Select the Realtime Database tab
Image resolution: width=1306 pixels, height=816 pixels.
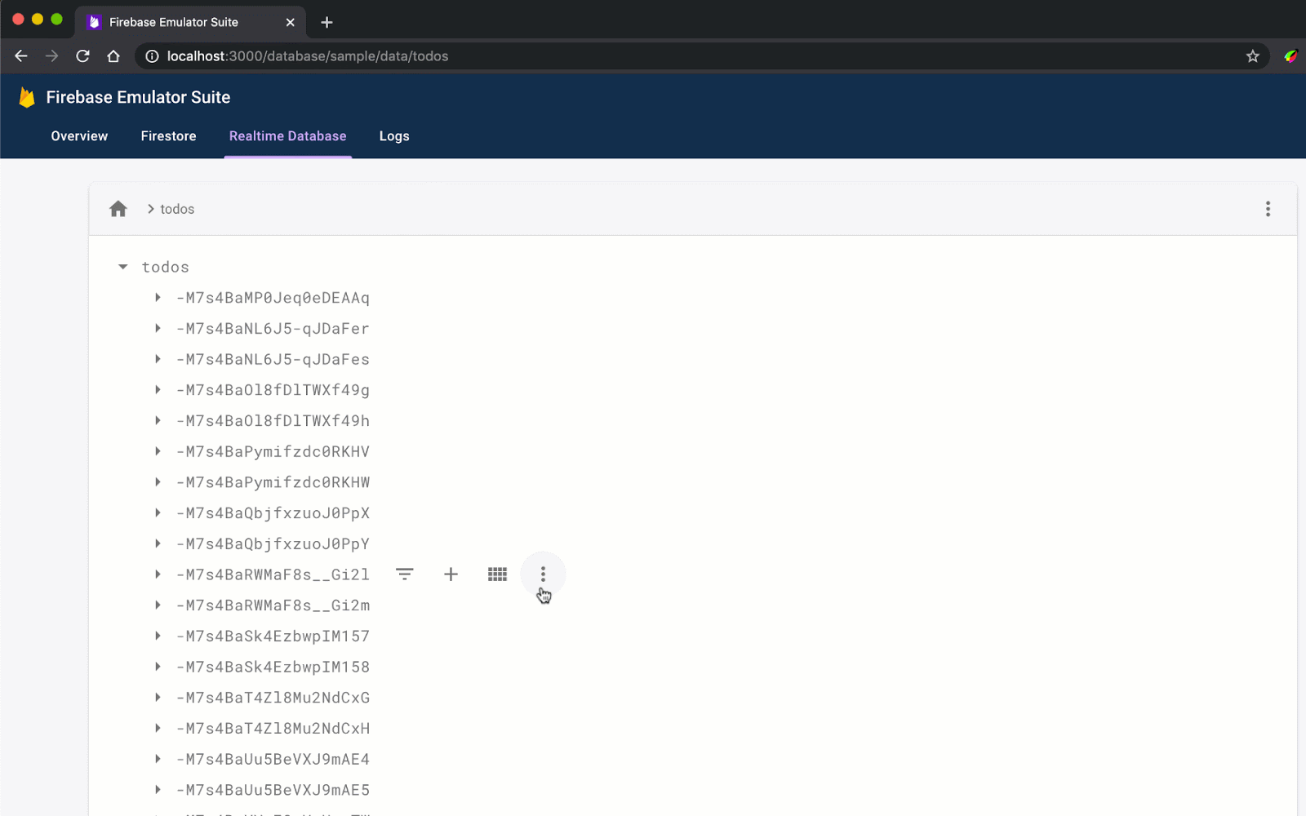point(287,136)
